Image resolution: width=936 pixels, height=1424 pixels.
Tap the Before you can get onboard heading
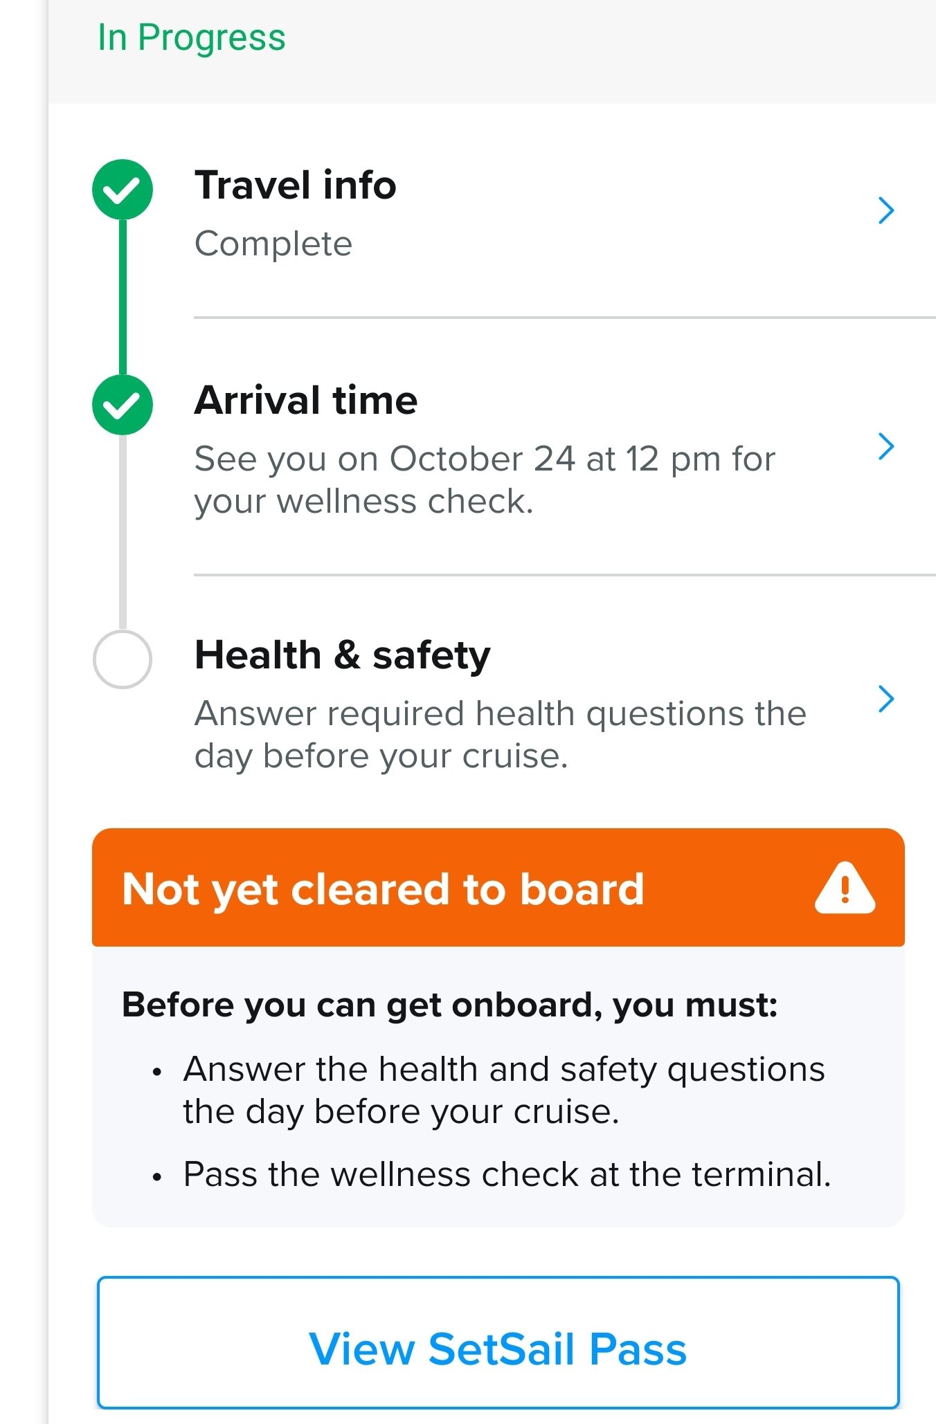tap(450, 1005)
